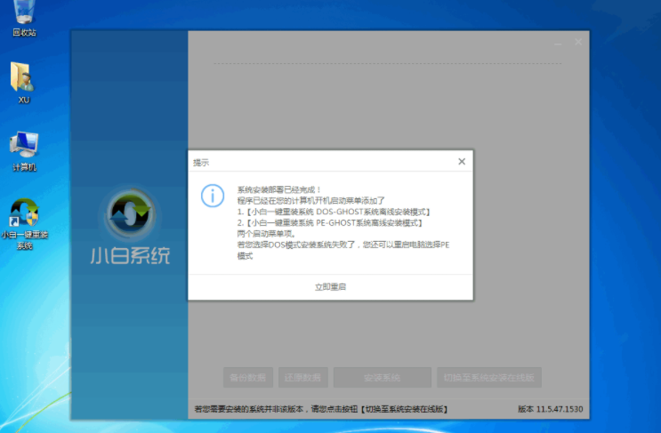Open the Recycle Bin desktop icon
This screenshot has width=661, height=433.
click(24, 17)
